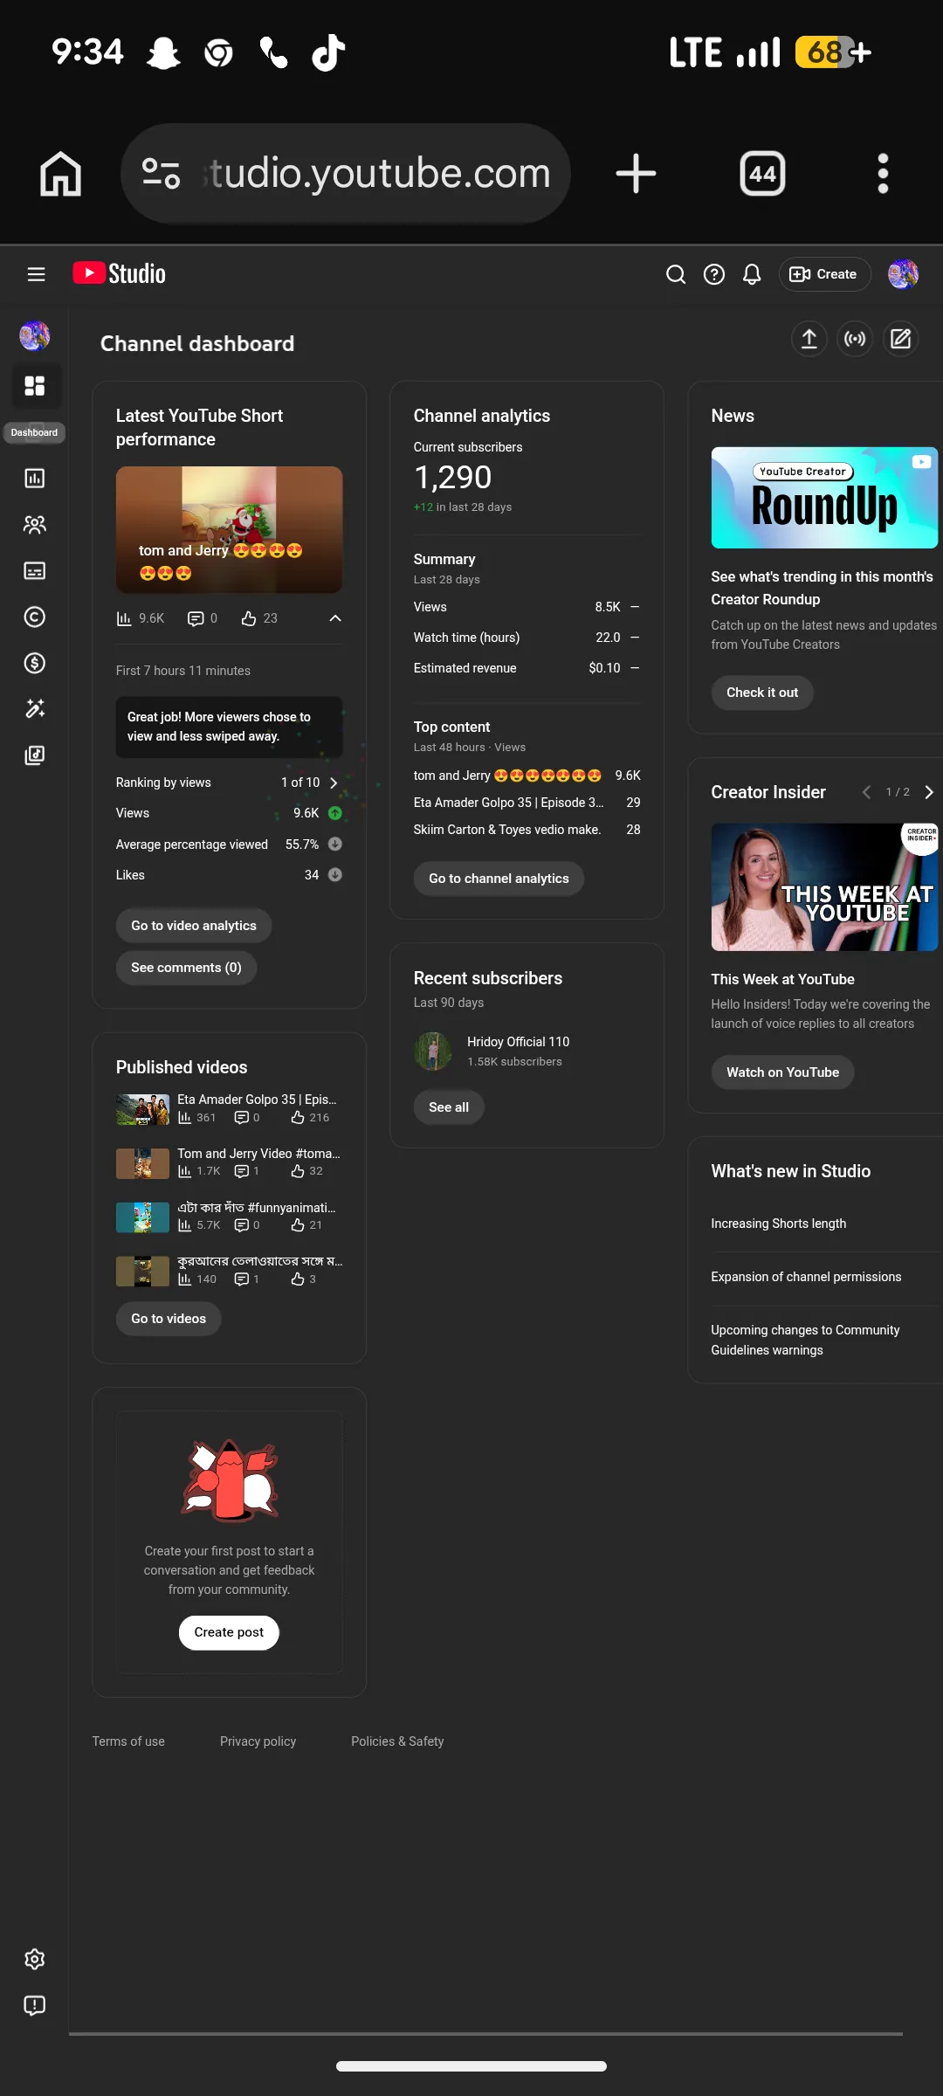The height and width of the screenshot is (2096, 943).
Task: Open Upcoming changes to Community Guidelines warnings
Action: pyautogui.click(x=805, y=1340)
